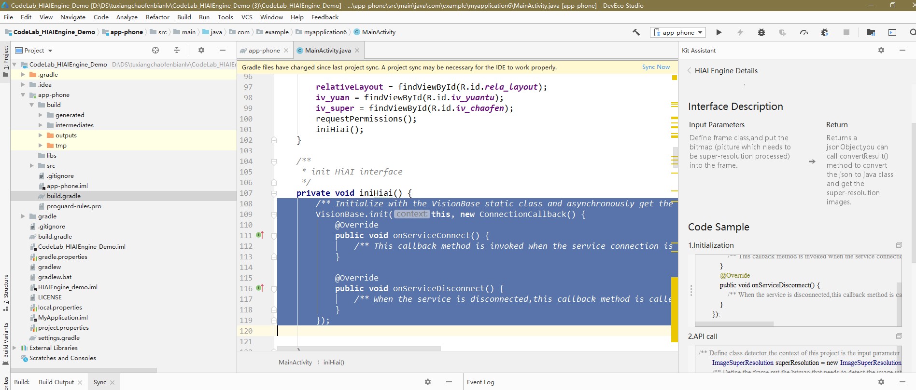916x390 pixels.
Task: Expand the outputs folder
Action: point(40,135)
